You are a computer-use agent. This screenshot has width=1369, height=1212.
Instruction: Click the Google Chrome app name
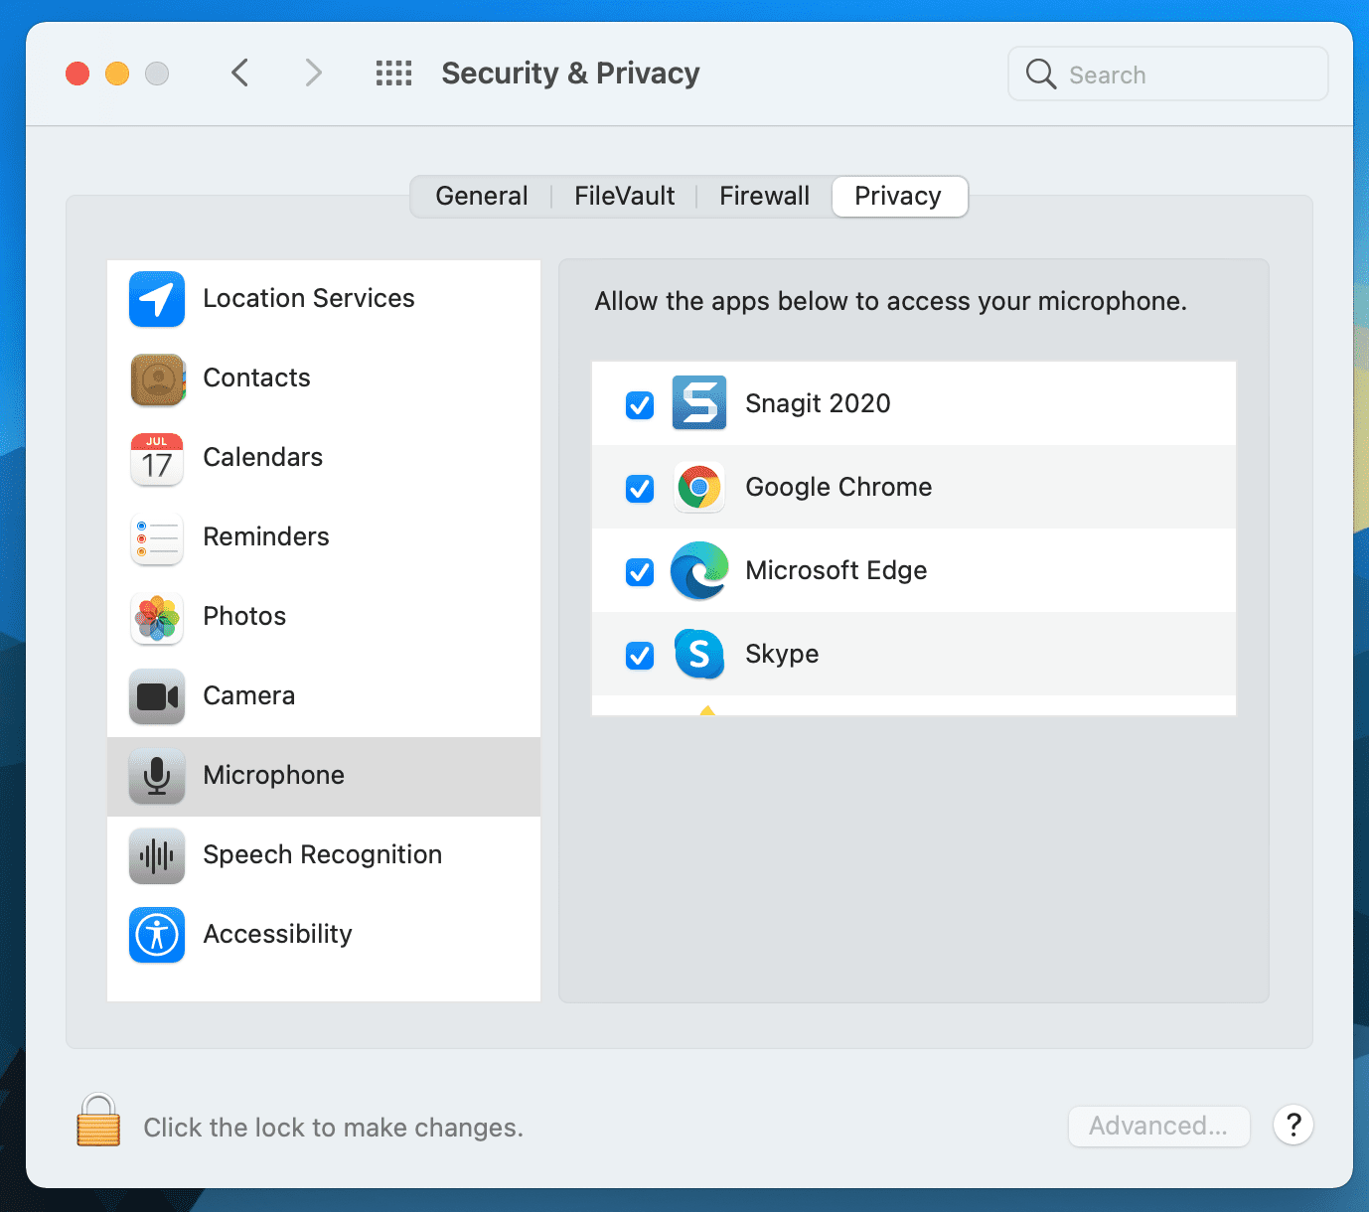838,487
